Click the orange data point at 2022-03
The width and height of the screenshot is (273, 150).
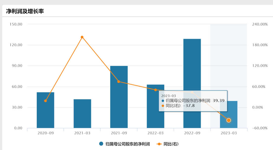click(x=155, y=90)
